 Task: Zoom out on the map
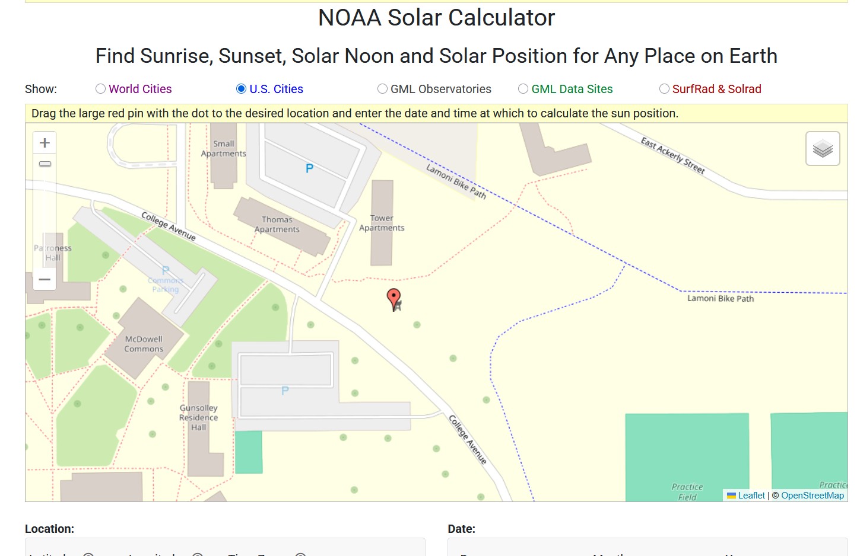click(45, 279)
